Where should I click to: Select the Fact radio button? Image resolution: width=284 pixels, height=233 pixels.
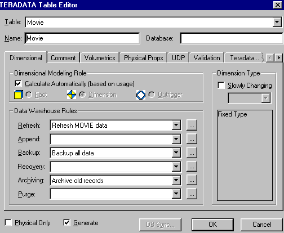point(29,95)
